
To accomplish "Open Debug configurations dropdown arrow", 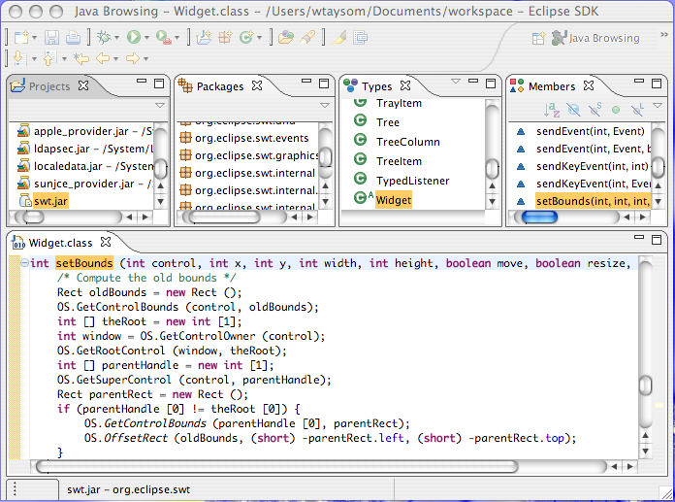I will tap(116, 38).
